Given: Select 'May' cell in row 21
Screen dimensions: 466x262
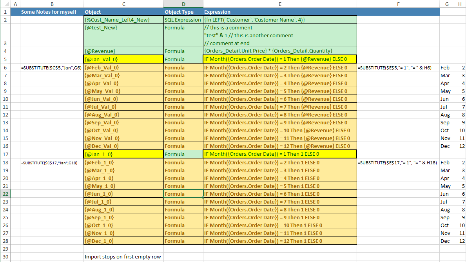Looking at the screenshot, I should click(447, 186).
